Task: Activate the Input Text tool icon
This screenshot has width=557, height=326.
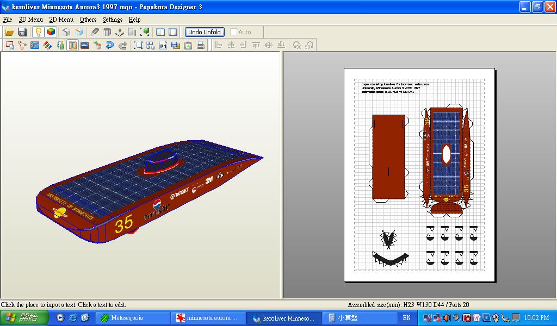Action: pyautogui.click(x=72, y=46)
